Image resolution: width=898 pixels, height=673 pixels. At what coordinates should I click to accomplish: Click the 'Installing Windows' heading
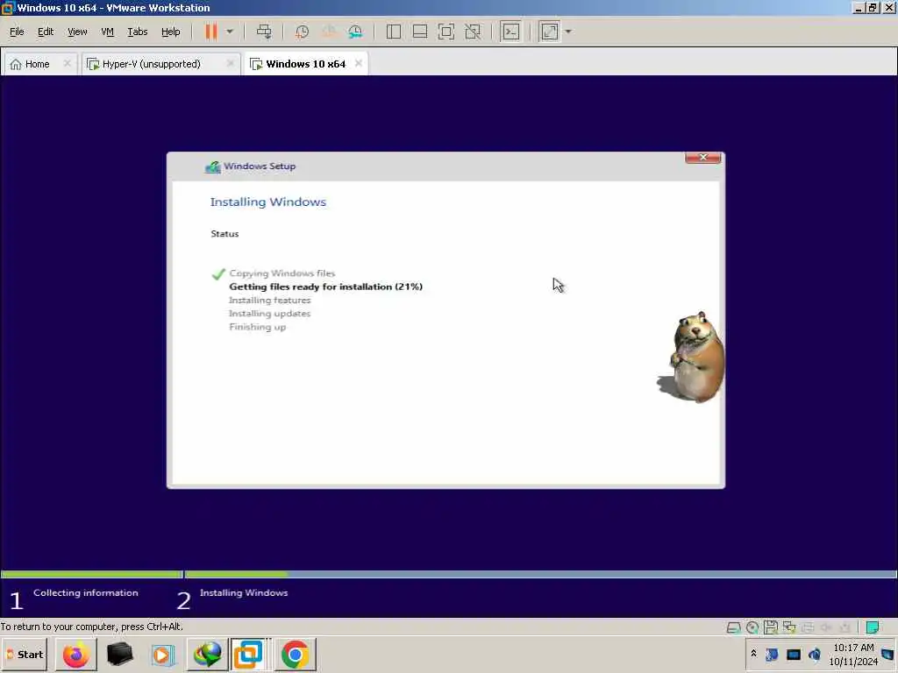click(268, 202)
